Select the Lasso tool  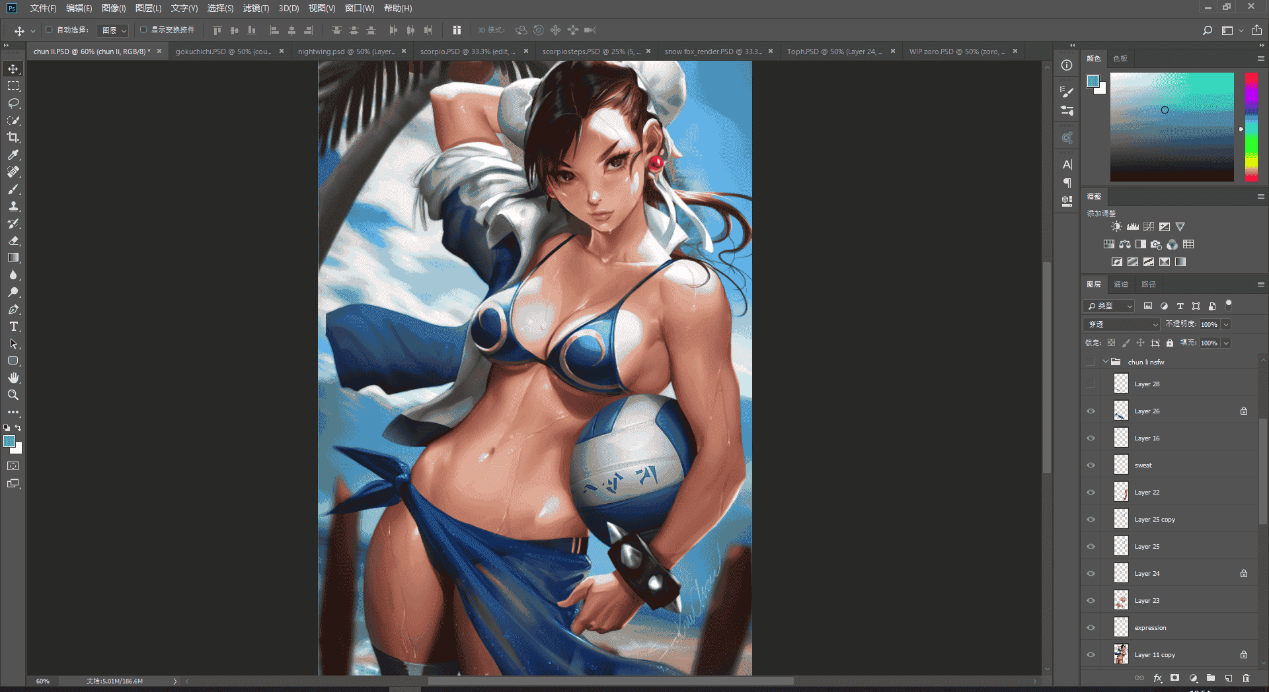tap(13, 103)
